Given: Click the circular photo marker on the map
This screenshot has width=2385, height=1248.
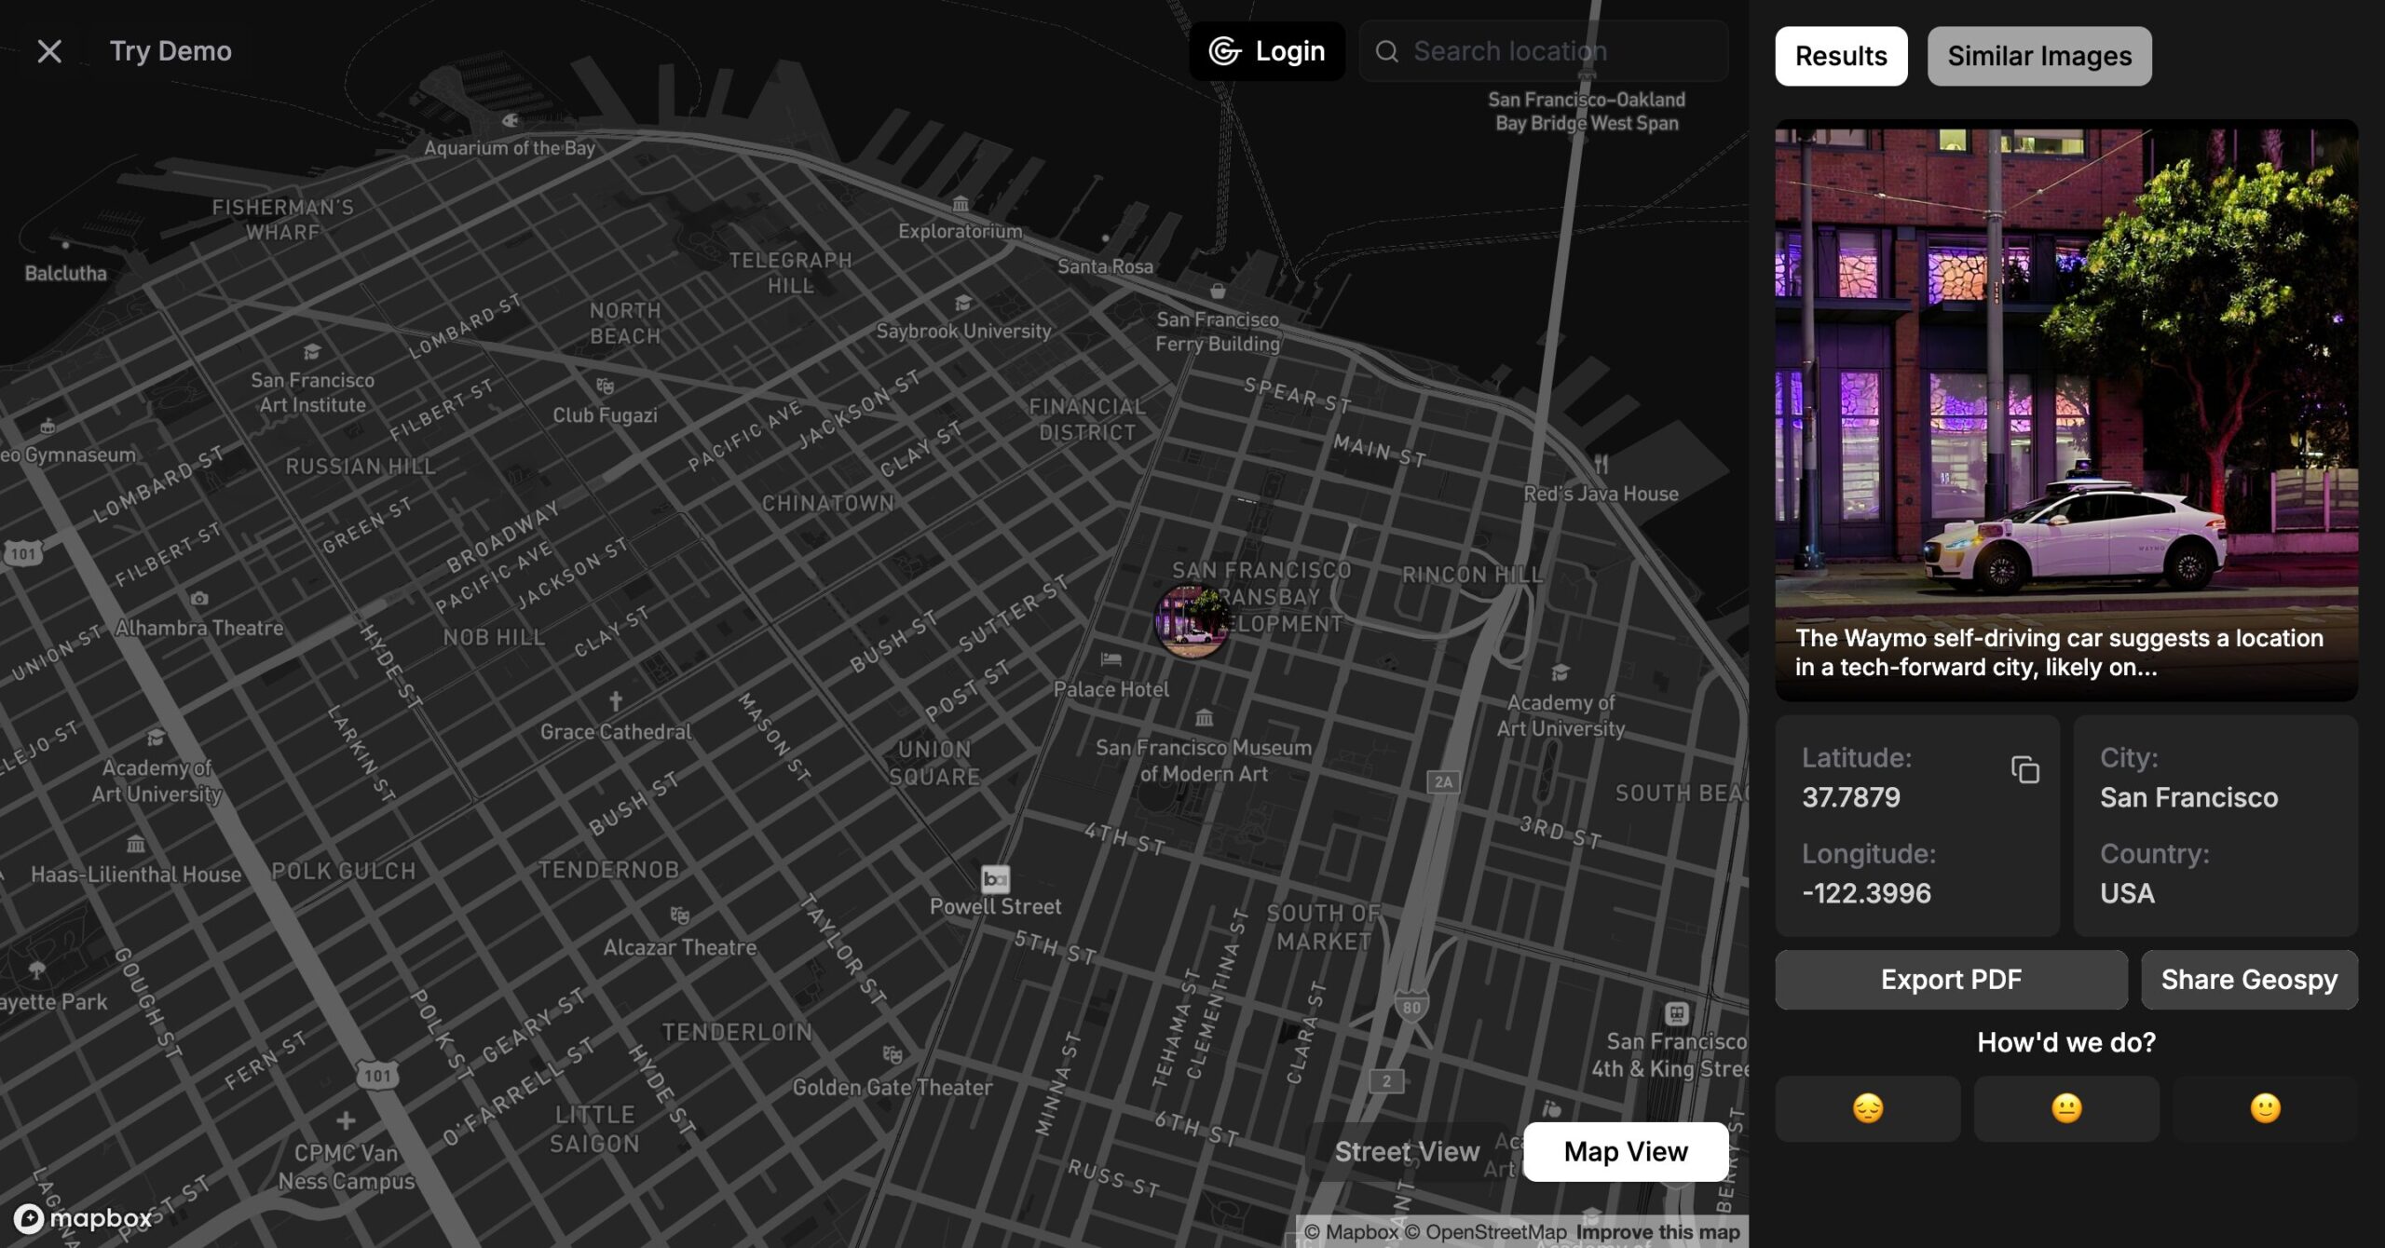Looking at the screenshot, I should click(x=1192, y=621).
